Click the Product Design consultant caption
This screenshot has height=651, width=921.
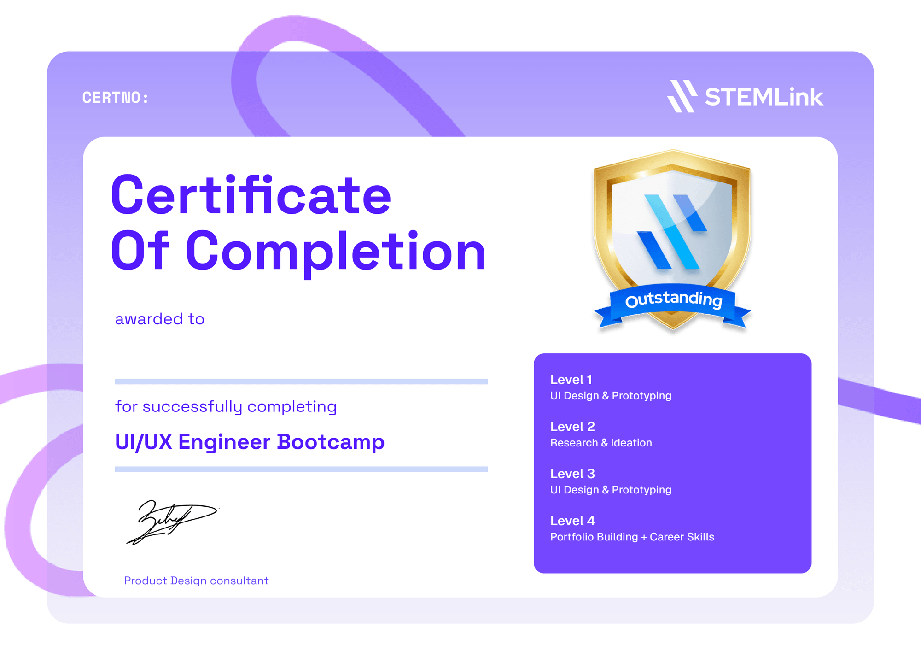point(196,581)
